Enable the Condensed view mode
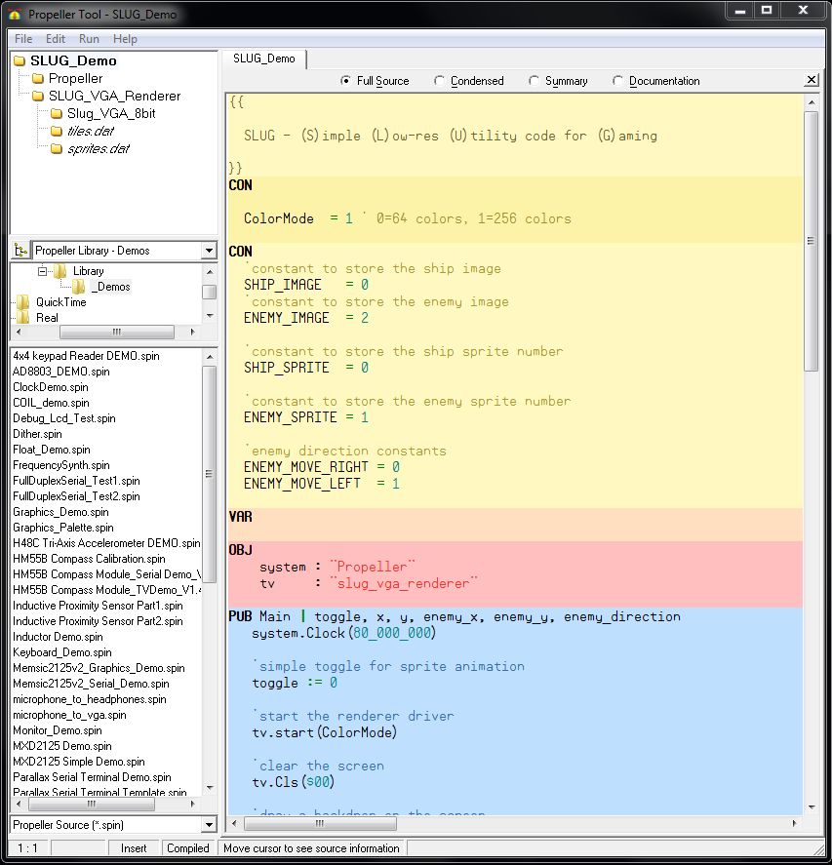 (438, 80)
